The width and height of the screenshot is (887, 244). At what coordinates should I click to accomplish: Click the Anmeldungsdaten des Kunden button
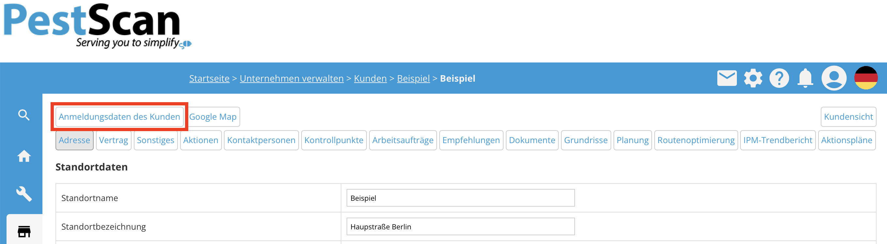tap(119, 117)
